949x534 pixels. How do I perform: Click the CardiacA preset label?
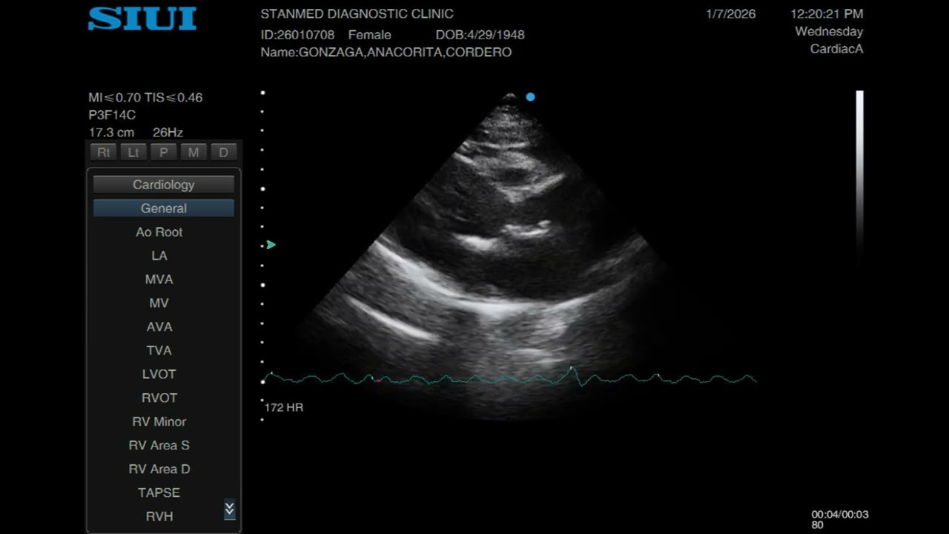(837, 50)
